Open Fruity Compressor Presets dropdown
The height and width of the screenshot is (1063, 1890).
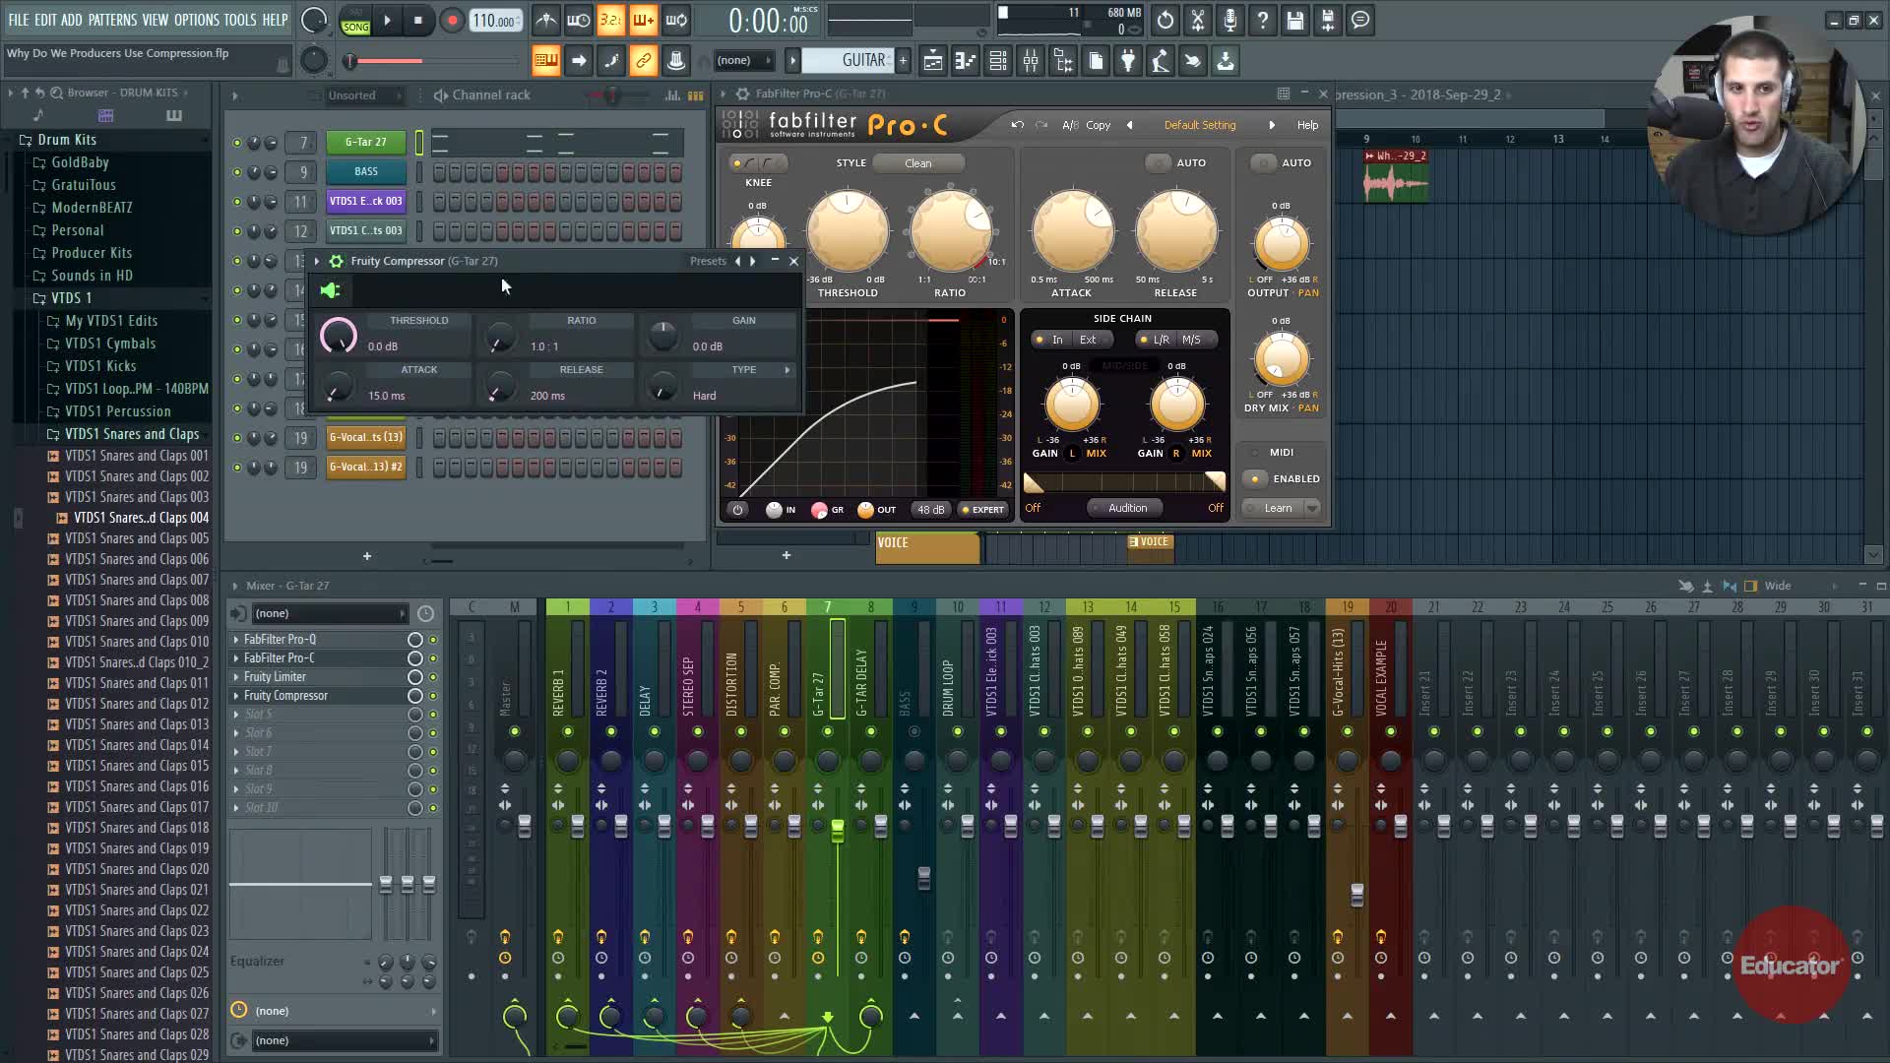coord(708,261)
